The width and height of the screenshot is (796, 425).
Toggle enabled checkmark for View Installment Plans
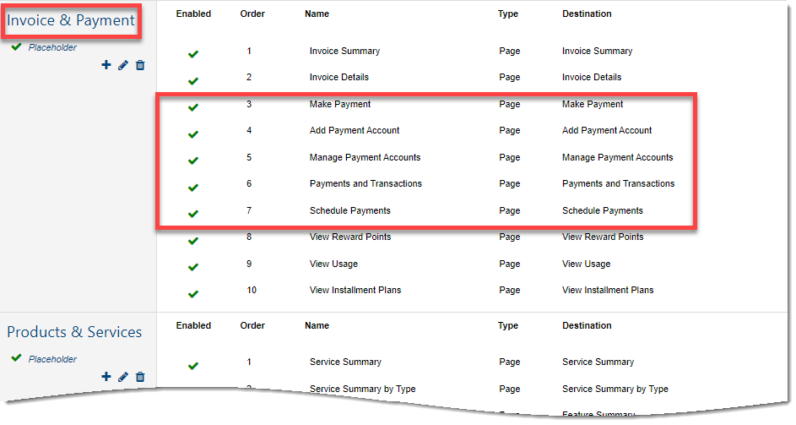pyautogui.click(x=193, y=294)
